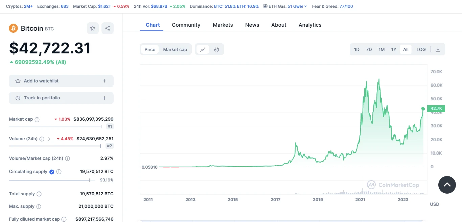This screenshot has height=222, width=462.
Task: Click the $897,217,566,746 diluted cap value
Action: coord(94,219)
